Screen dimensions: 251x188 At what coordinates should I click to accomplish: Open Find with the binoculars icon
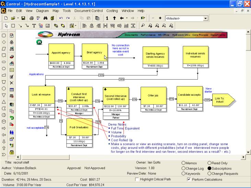click(x=45, y=18)
